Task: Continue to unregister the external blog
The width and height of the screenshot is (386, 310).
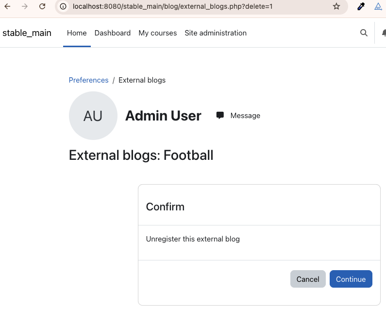Action: [x=351, y=279]
